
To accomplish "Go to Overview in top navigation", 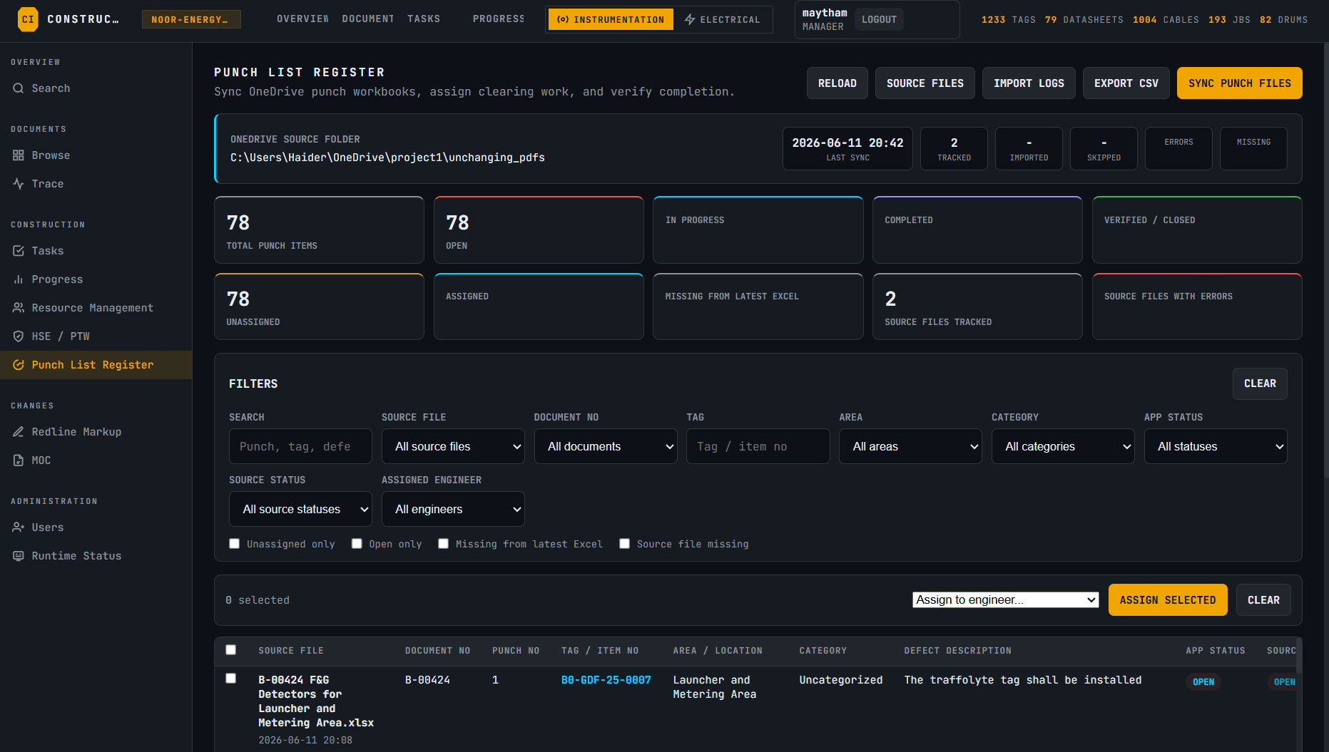I will (302, 19).
